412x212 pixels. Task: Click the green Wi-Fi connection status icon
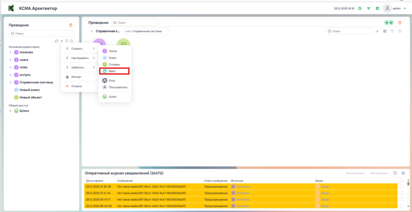pos(368,8)
